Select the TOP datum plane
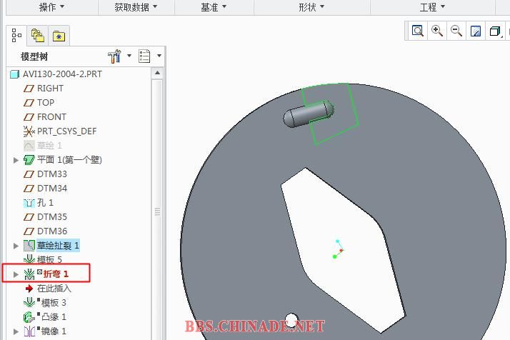 click(x=46, y=103)
